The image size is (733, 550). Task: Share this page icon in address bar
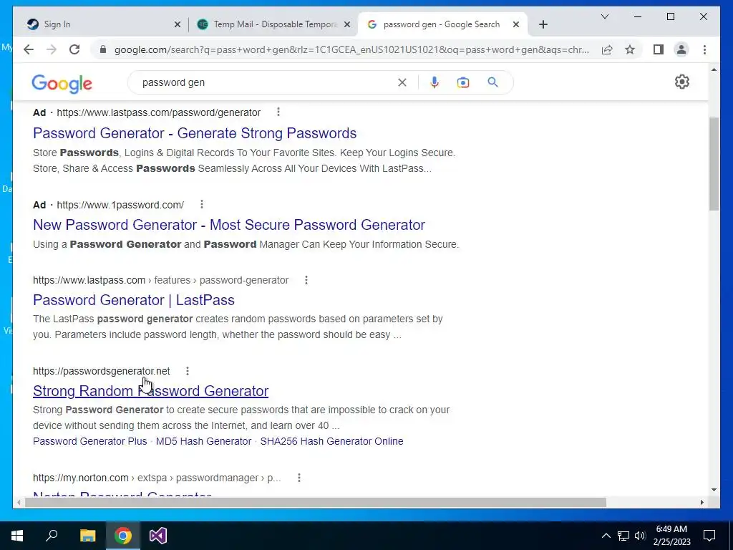(607, 49)
